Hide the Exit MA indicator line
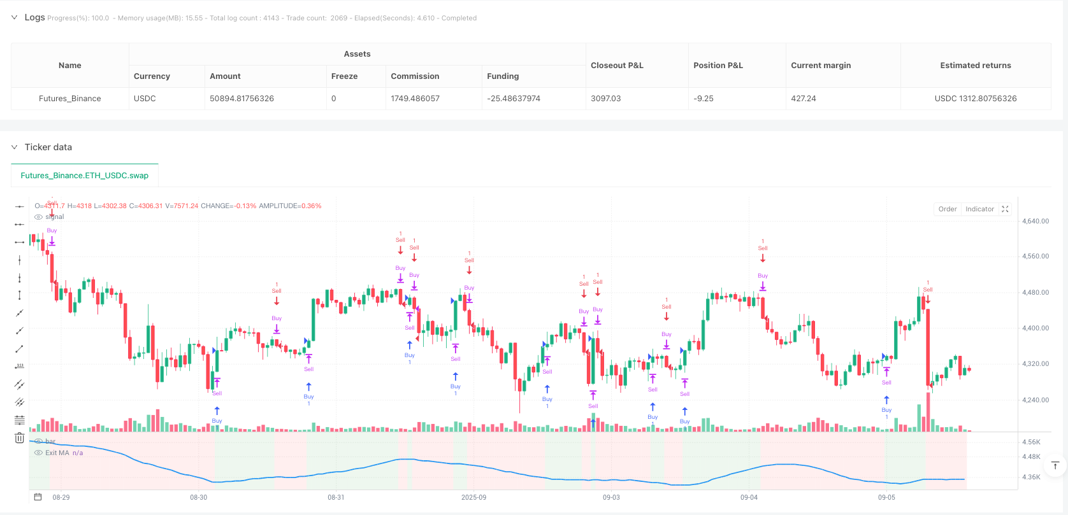 tap(39, 453)
